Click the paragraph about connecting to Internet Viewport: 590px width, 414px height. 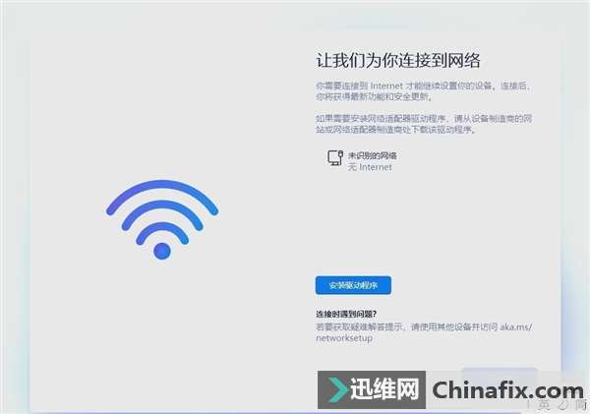[423, 91]
